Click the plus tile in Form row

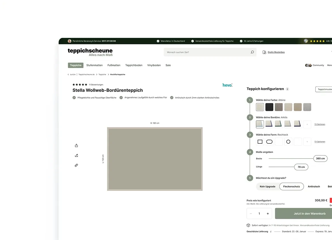[x=307, y=142]
